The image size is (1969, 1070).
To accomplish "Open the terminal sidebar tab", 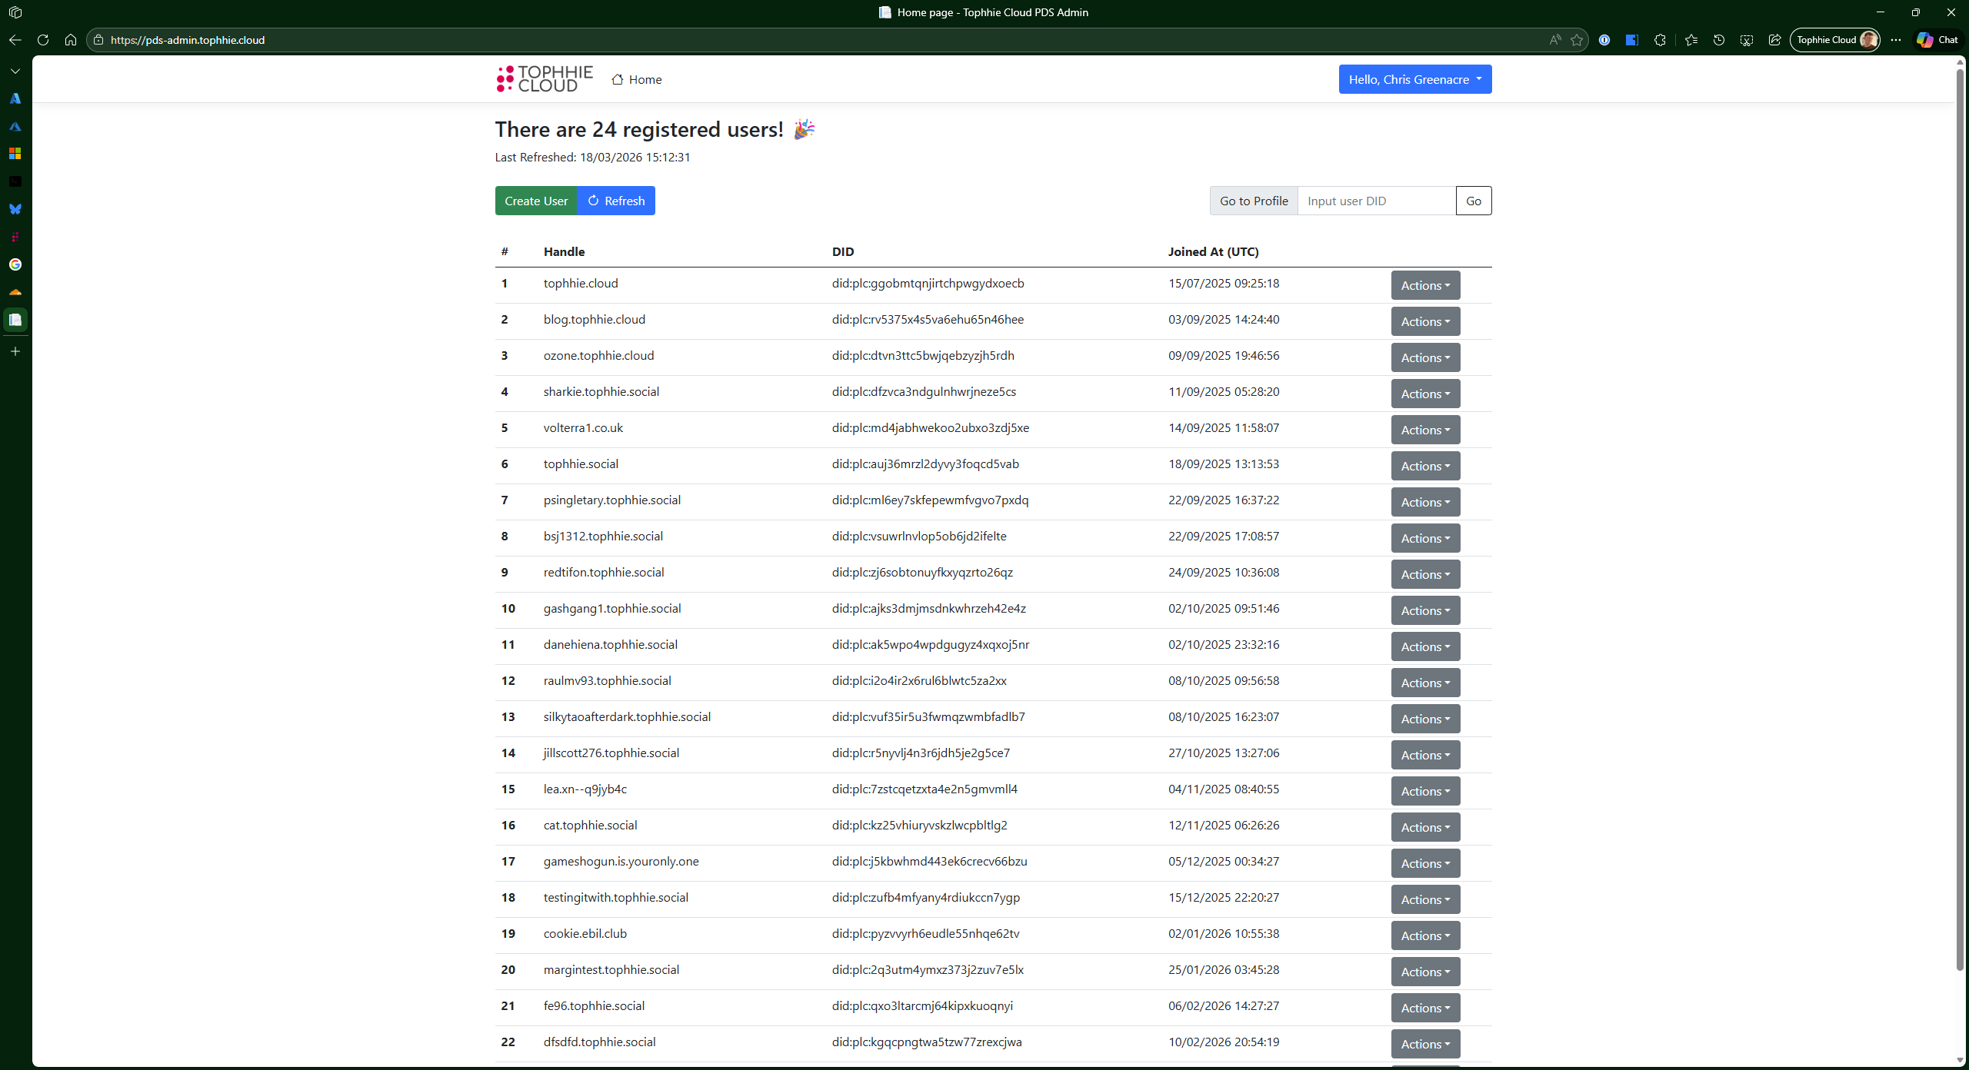I will 15,181.
